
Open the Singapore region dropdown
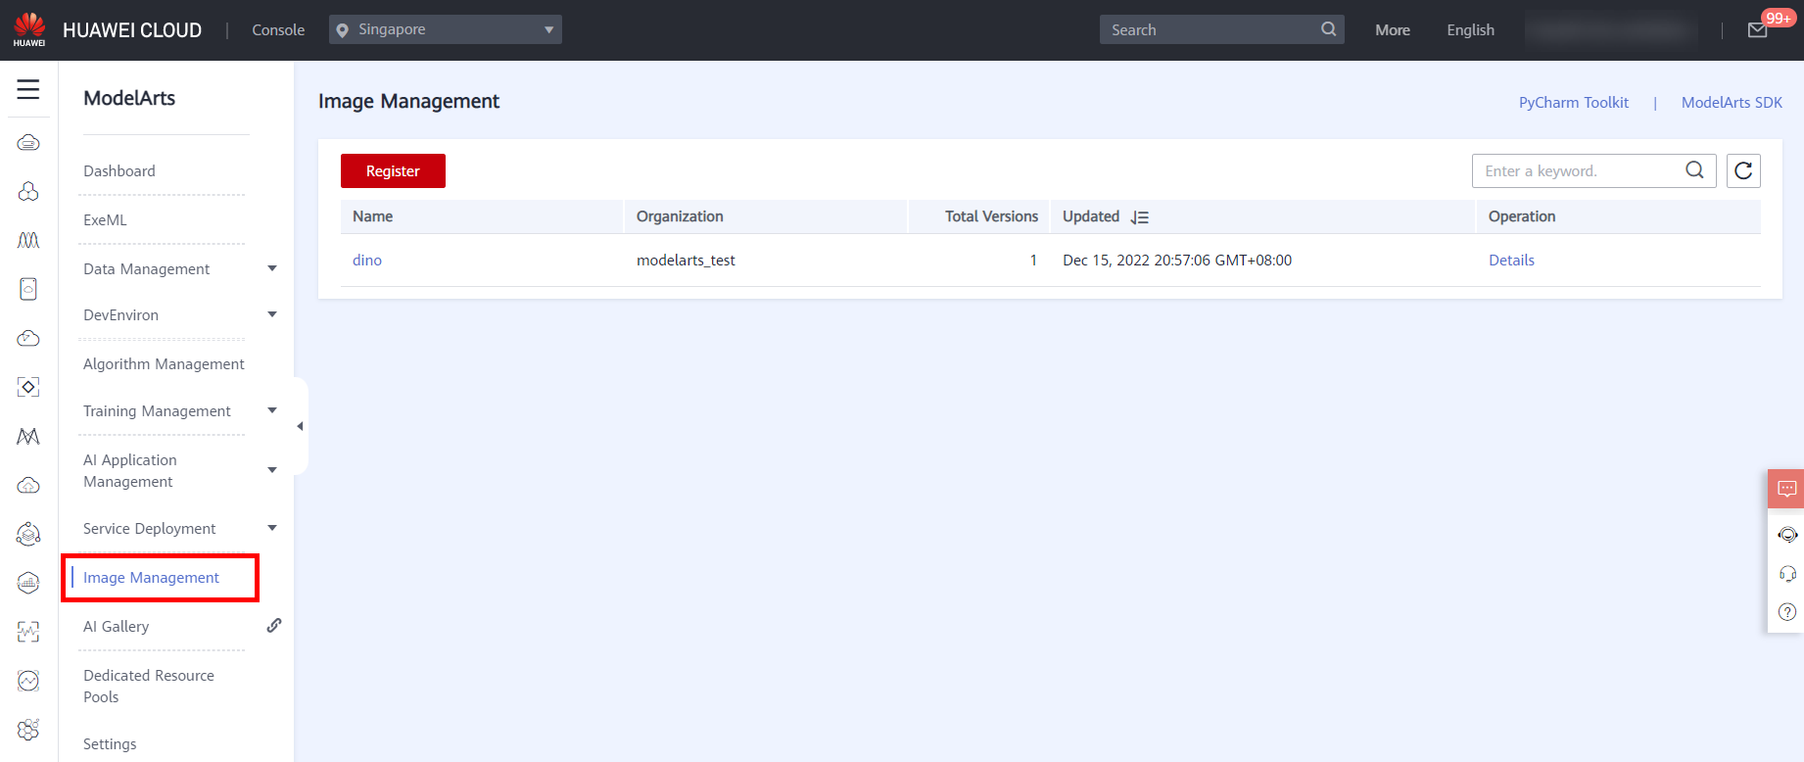pyautogui.click(x=446, y=29)
